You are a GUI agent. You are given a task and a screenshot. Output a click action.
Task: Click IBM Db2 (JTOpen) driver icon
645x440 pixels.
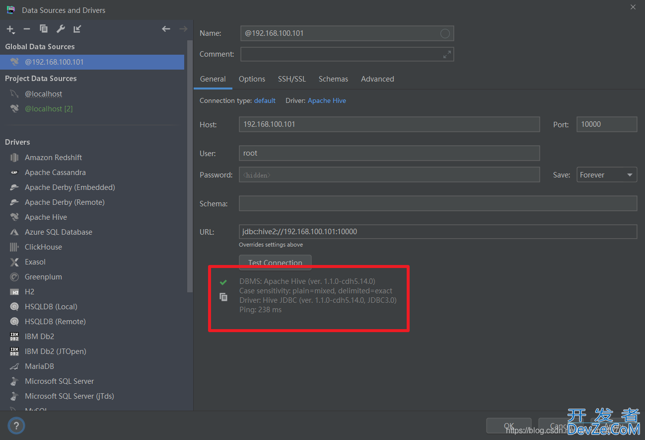(x=14, y=352)
